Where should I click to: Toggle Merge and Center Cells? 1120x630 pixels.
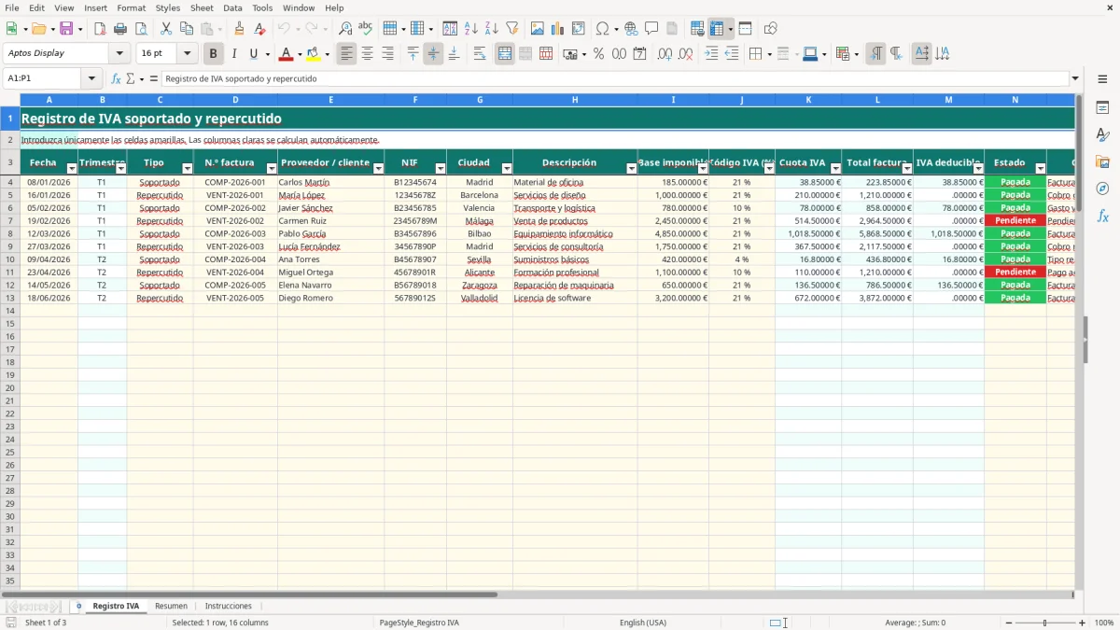[x=505, y=54]
